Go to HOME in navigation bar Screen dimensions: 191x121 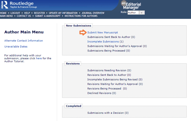pos(3,13)
